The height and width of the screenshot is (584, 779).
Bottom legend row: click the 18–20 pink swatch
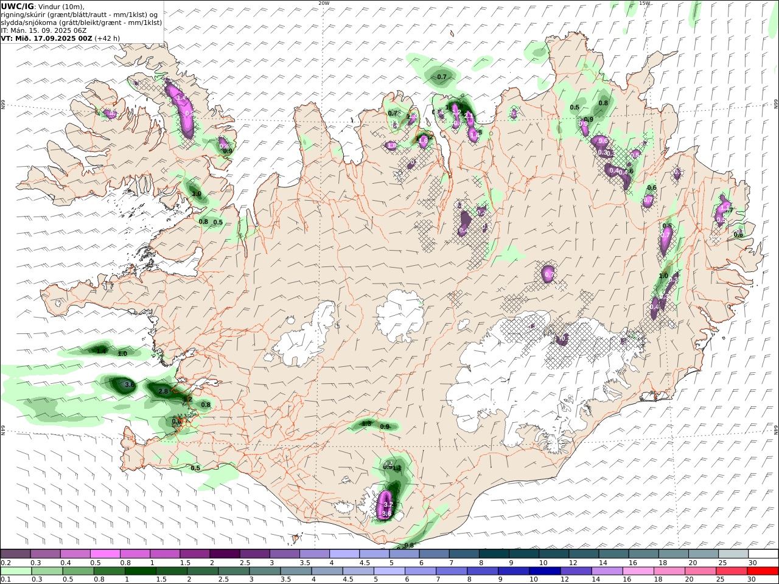pyautogui.click(x=670, y=571)
